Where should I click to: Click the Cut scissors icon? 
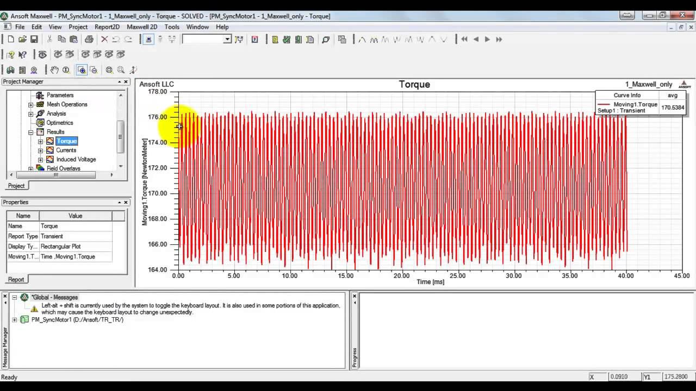49,39
